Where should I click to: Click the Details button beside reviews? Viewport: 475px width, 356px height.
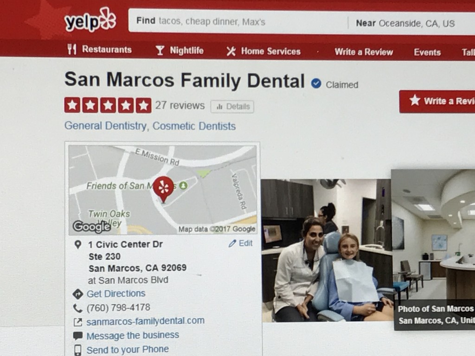click(x=232, y=107)
